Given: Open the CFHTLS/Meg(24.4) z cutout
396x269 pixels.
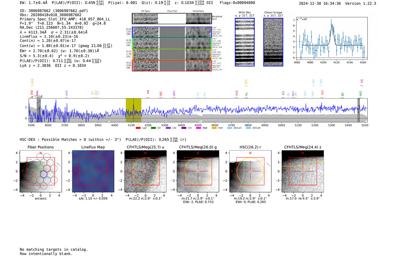Looking at the screenshot, I should tap(303, 171).
